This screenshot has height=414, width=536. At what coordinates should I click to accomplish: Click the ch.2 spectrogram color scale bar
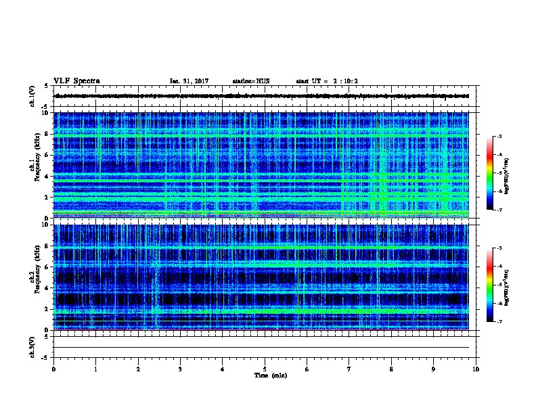coord(489,285)
